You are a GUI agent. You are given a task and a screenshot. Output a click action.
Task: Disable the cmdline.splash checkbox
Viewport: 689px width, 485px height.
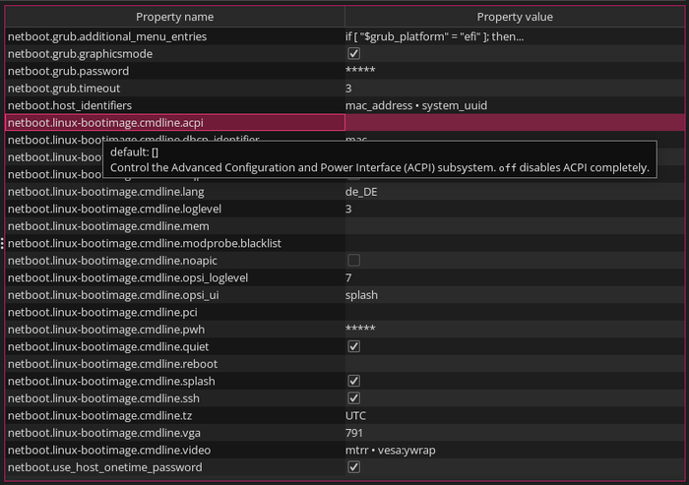[354, 381]
